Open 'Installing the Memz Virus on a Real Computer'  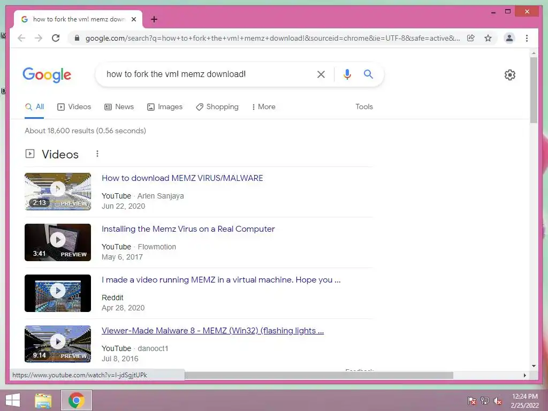coord(188,229)
